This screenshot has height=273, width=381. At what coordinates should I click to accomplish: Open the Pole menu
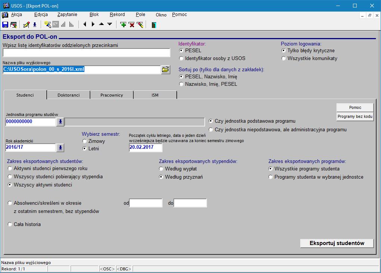tap(140, 15)
